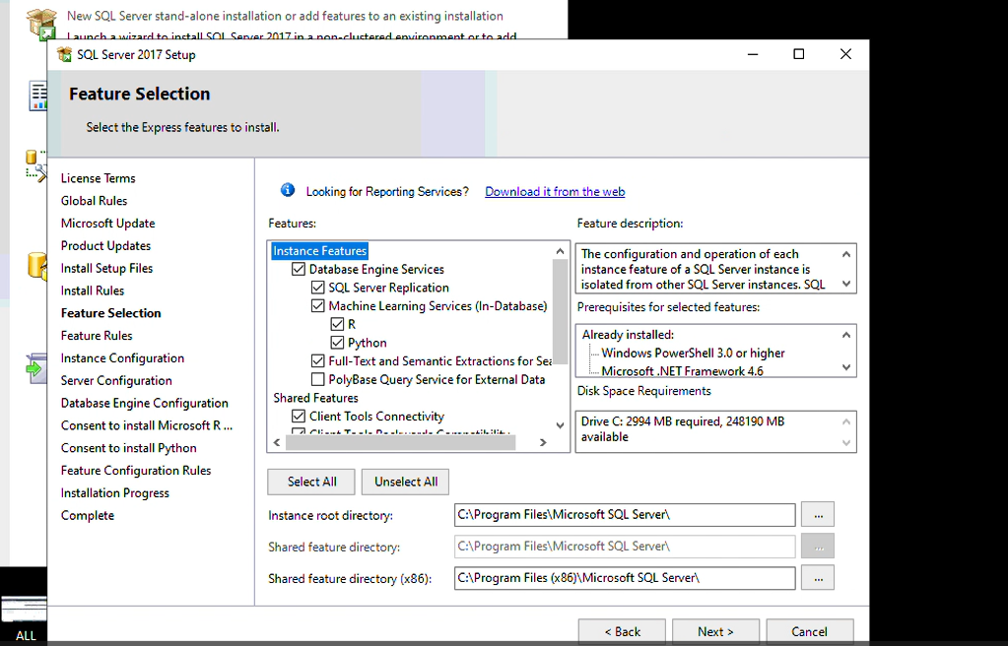Click the Instance Configuration step
The width and height of the screenshot is (1008, 646).
pyautogui.click(x=122, y=358)
